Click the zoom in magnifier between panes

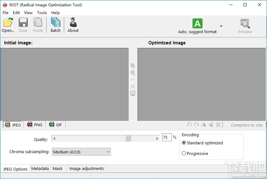point(133,66)
